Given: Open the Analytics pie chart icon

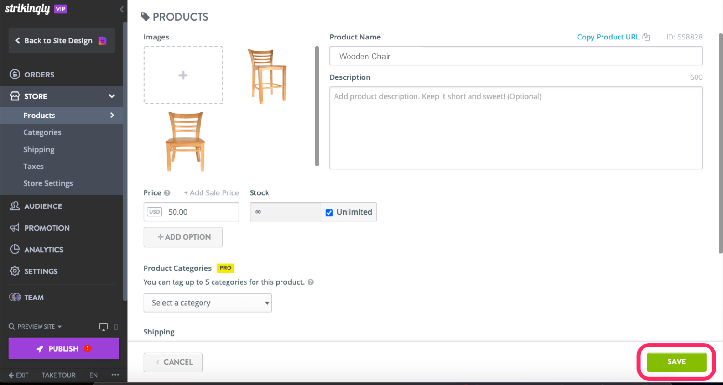Looking at the screenshot, I should tap(14, 249).
